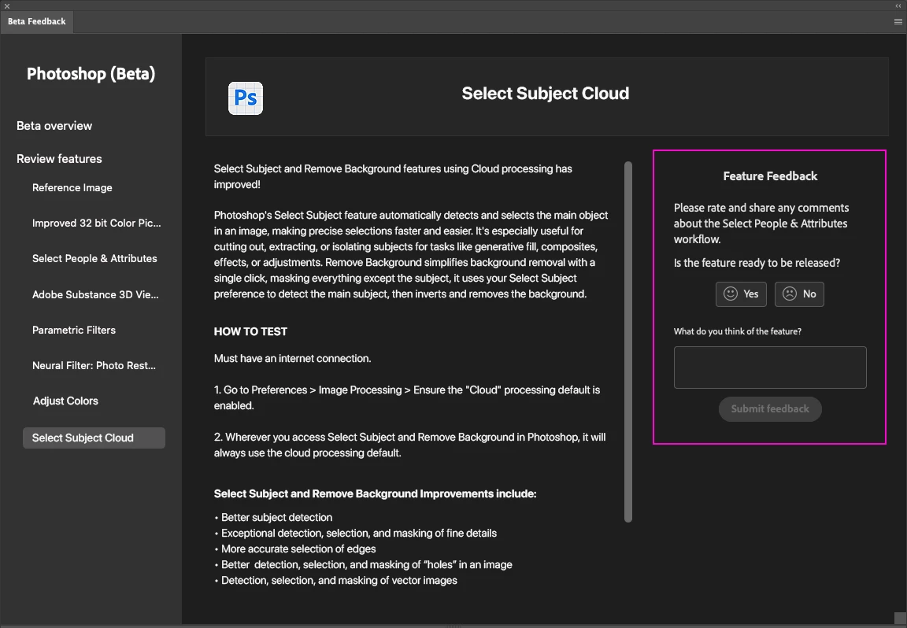Vote Yes with smiley face button
The height and width of the screenshot is (628, 907).
tap(741, 294)
